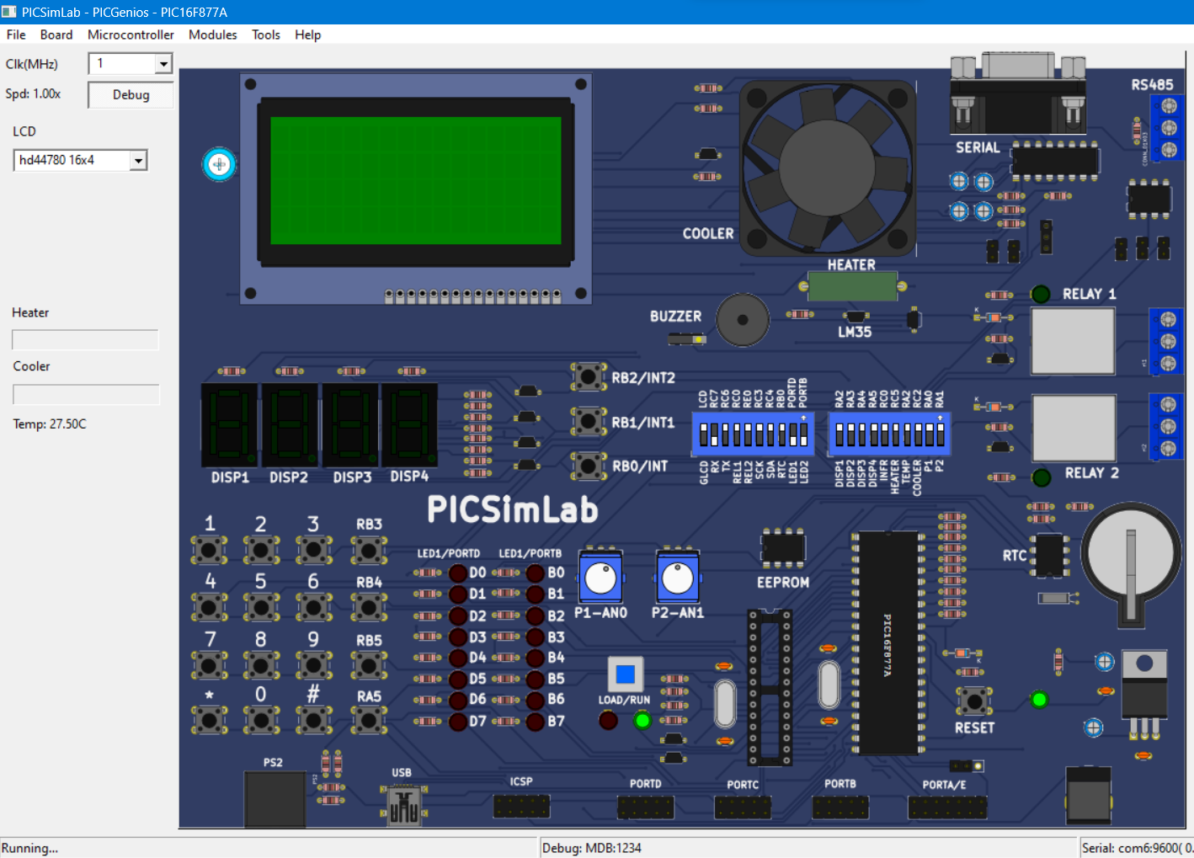
Task: Click the Debug button
Action: click(x=131, y=95)
